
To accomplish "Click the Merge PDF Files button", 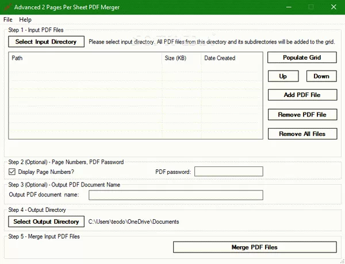I will point(255,247).
